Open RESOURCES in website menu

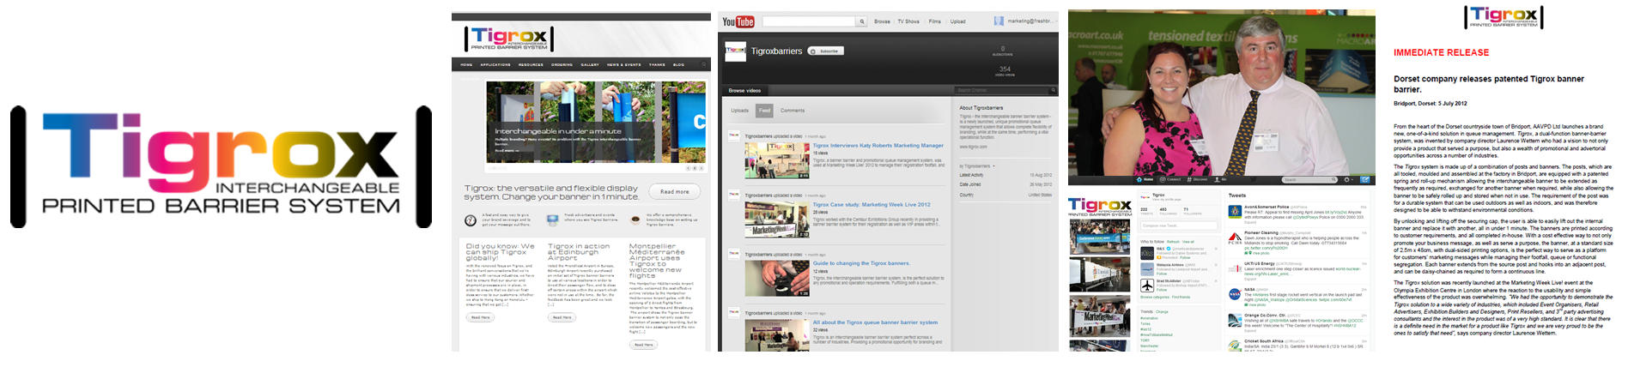tap(531, 64)
